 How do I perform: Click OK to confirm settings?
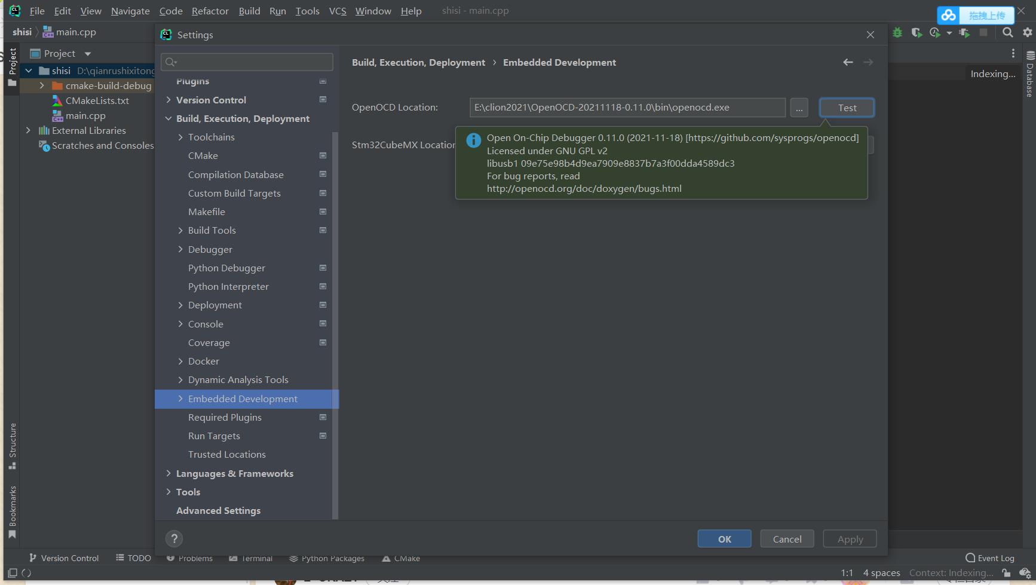(724, 539)
